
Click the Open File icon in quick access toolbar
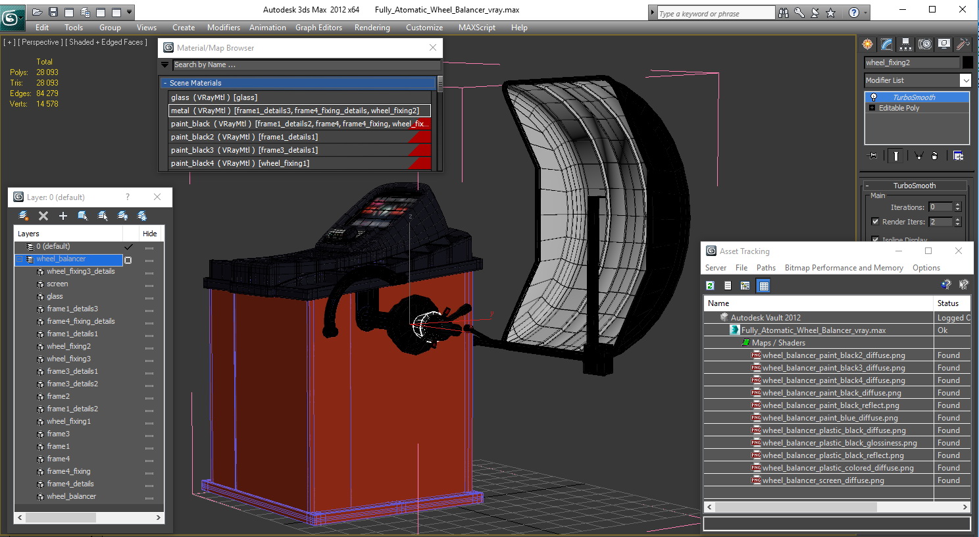[38, 12]
